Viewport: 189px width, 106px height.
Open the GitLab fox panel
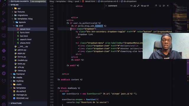click(4, 81)
